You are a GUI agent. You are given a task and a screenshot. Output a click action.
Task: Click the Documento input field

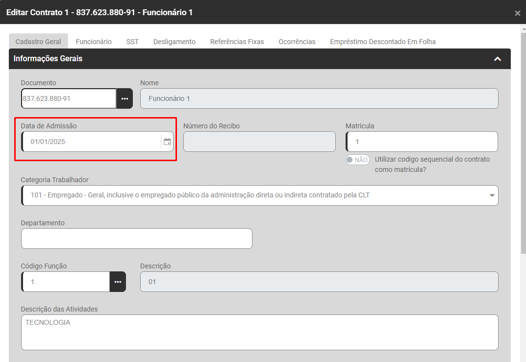click(69, 98)
